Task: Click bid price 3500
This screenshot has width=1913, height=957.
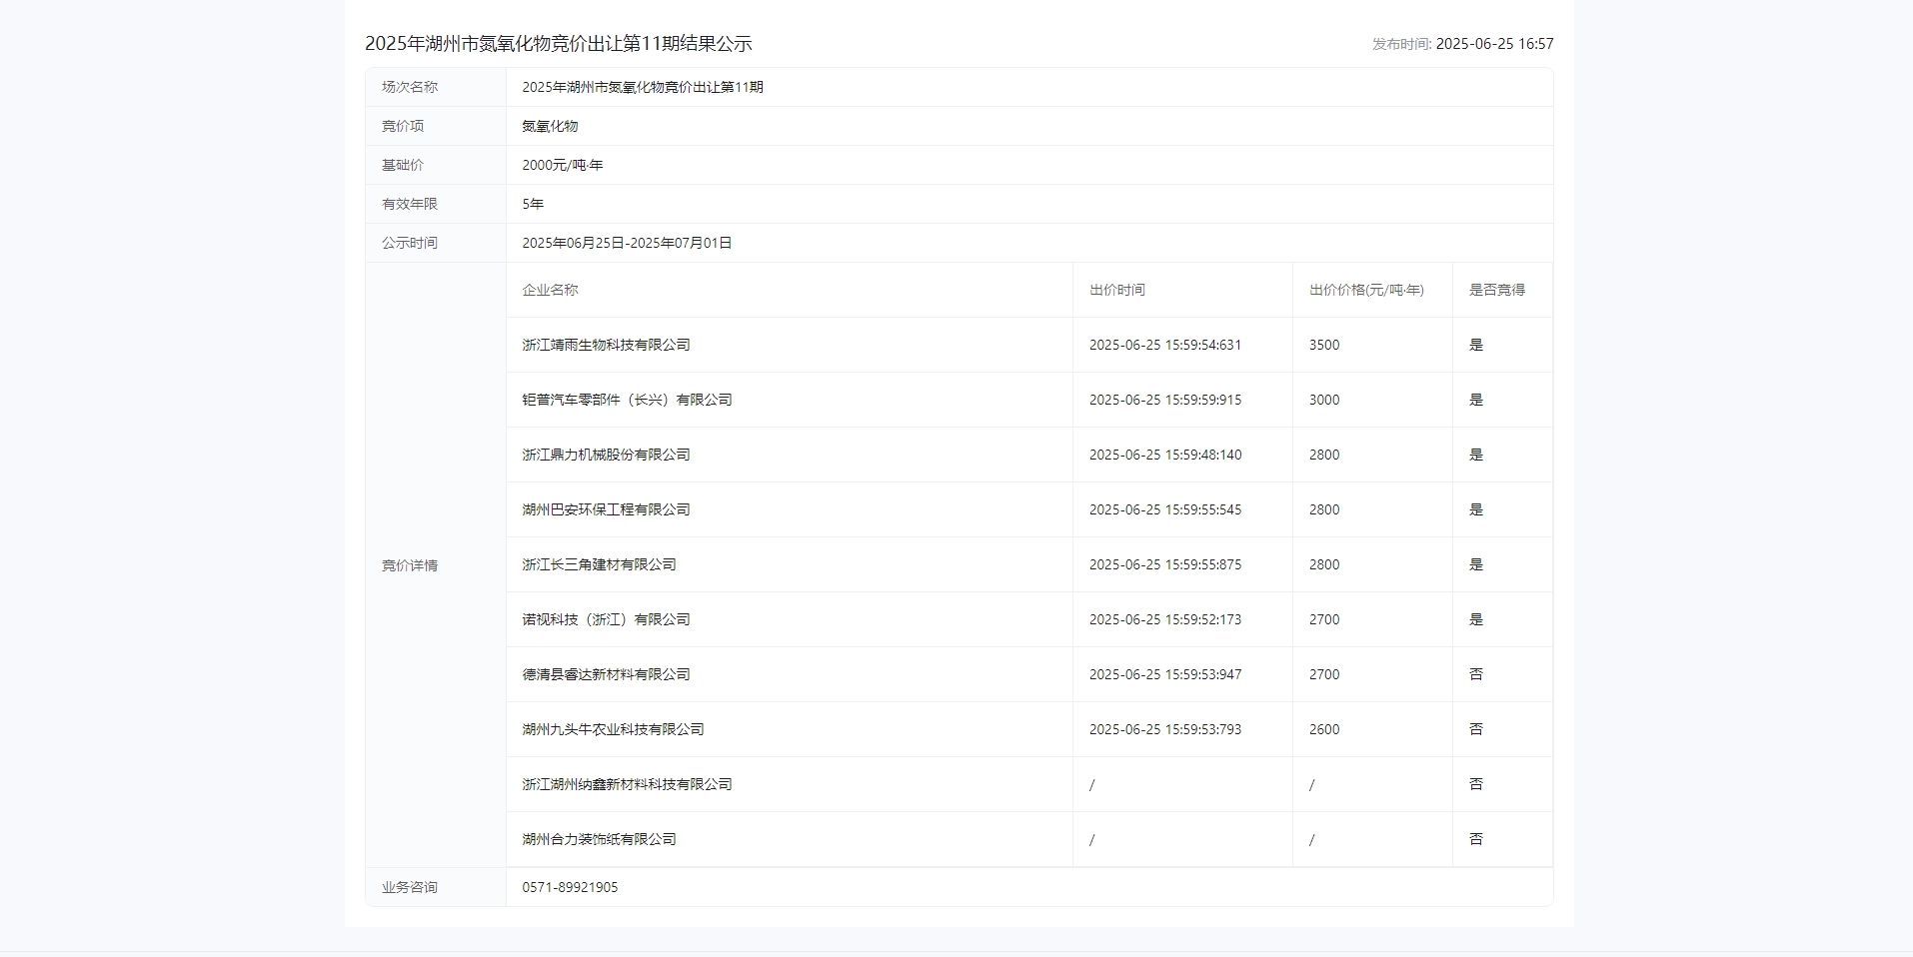Action: (x=1324, y=345)
